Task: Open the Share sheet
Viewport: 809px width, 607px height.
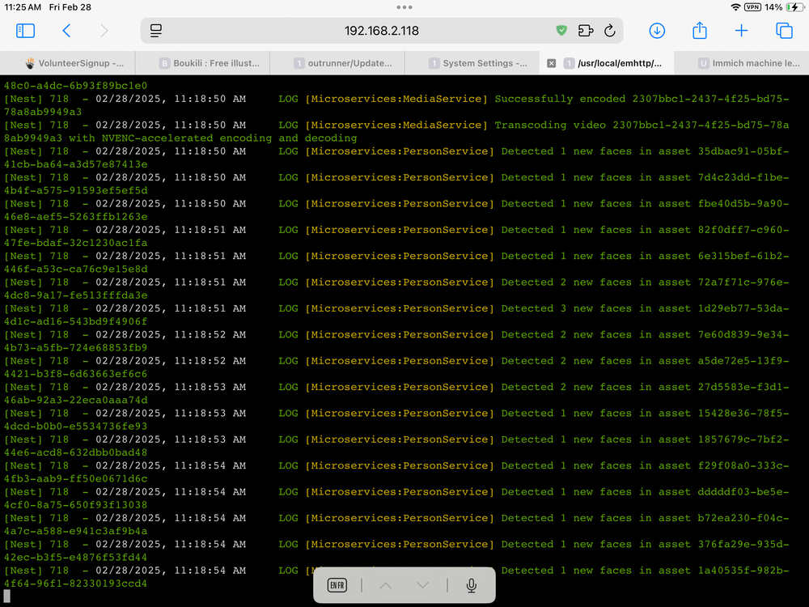Action: 700,30
